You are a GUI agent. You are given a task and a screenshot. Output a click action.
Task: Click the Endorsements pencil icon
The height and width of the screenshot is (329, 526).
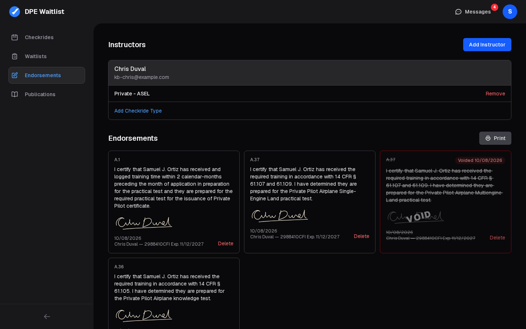(x=15, y=75)
